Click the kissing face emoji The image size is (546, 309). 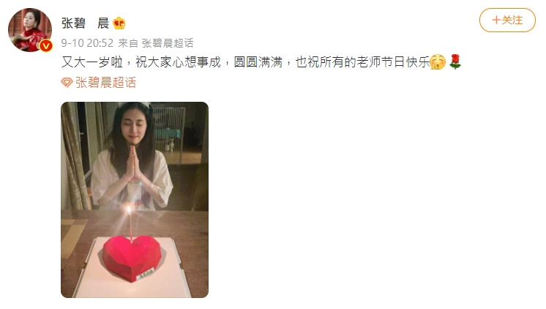438,62
